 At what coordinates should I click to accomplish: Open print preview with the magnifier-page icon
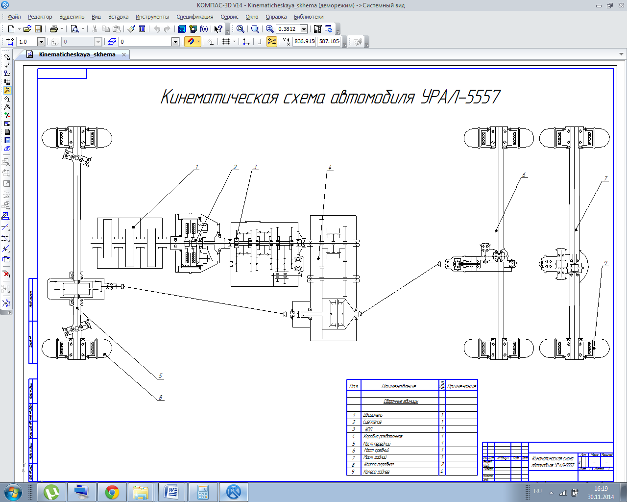point(74,29)
